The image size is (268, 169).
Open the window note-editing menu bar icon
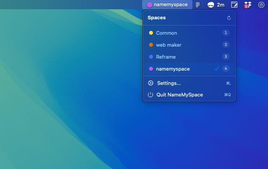pos(234,5)
